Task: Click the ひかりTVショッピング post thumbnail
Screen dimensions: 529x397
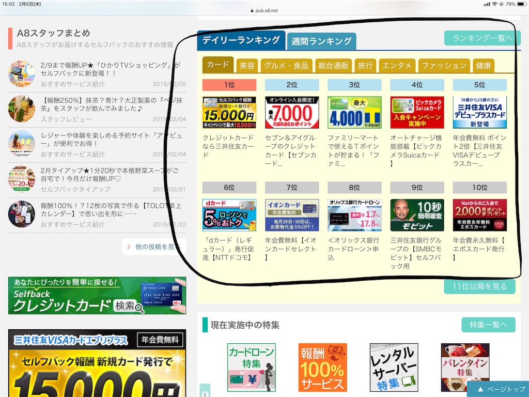Action: click(x=22, y=73)
